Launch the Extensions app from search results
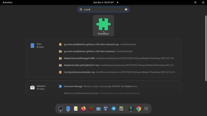Screen dimensions: 207x116 [x=103, y=25]
